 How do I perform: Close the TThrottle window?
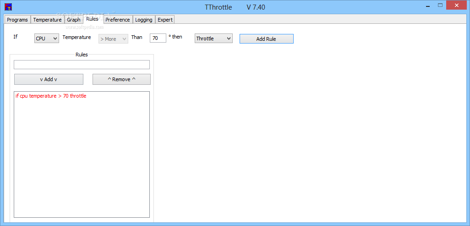[457, 6]
